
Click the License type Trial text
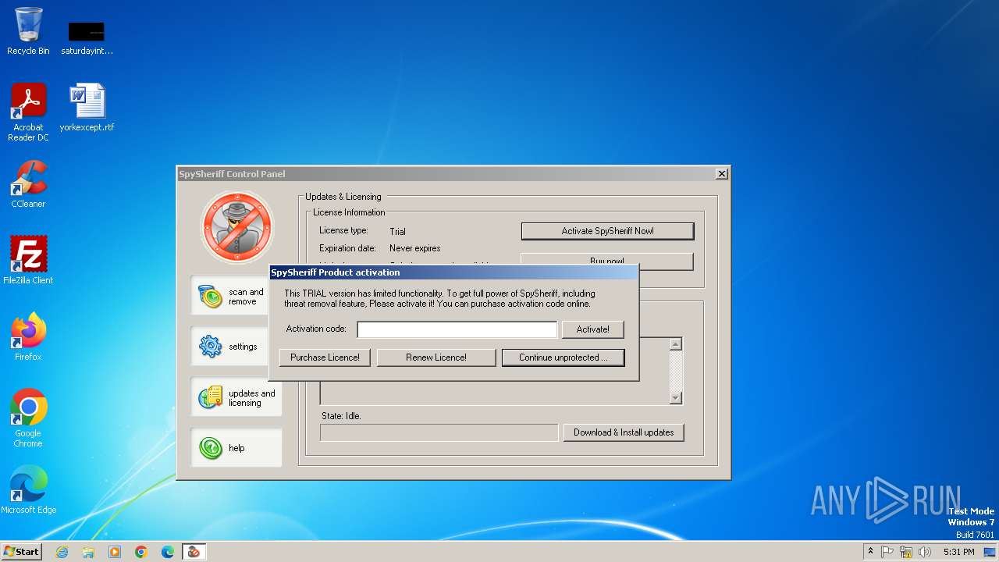click(x=397, y=232)
